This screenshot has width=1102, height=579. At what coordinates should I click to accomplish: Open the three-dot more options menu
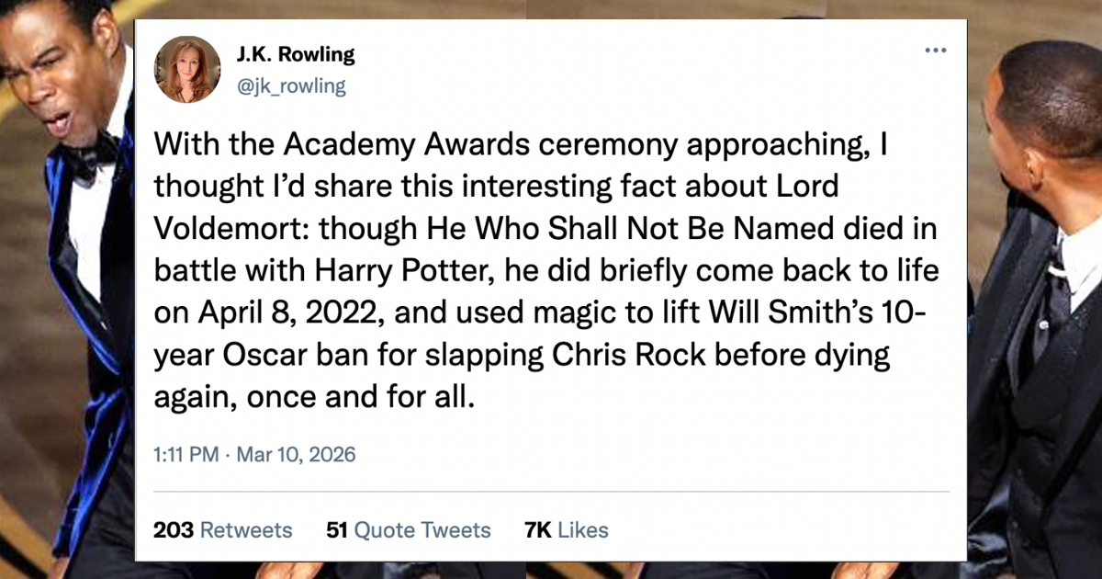point(934,50)
